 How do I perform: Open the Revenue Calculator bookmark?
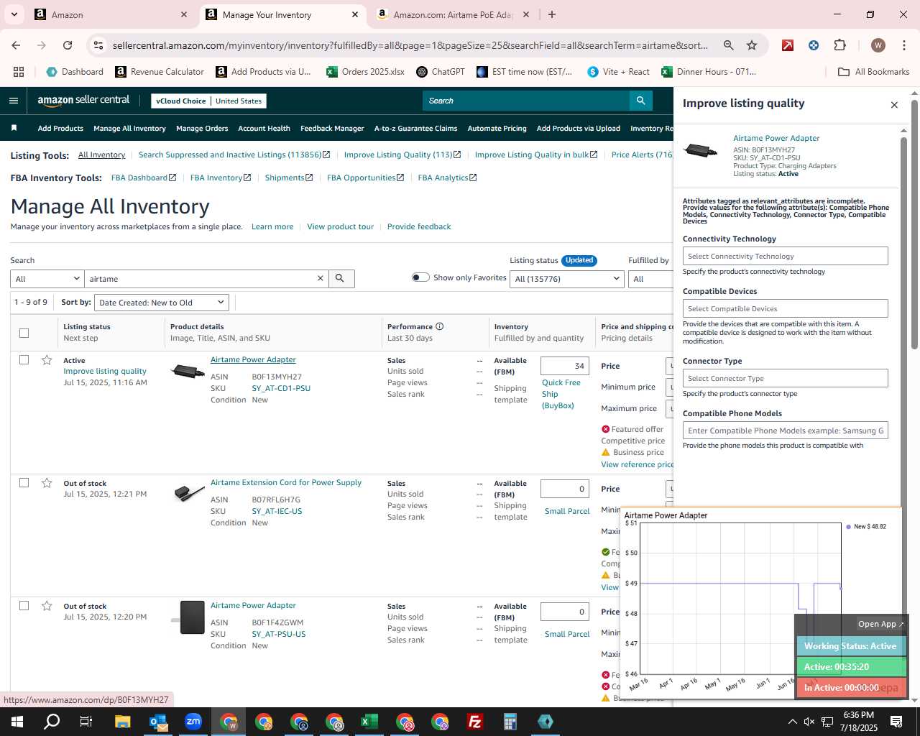[x=160, y=72]
